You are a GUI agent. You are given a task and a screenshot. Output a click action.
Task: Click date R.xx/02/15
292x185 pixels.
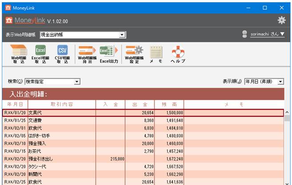click(15, 151)
